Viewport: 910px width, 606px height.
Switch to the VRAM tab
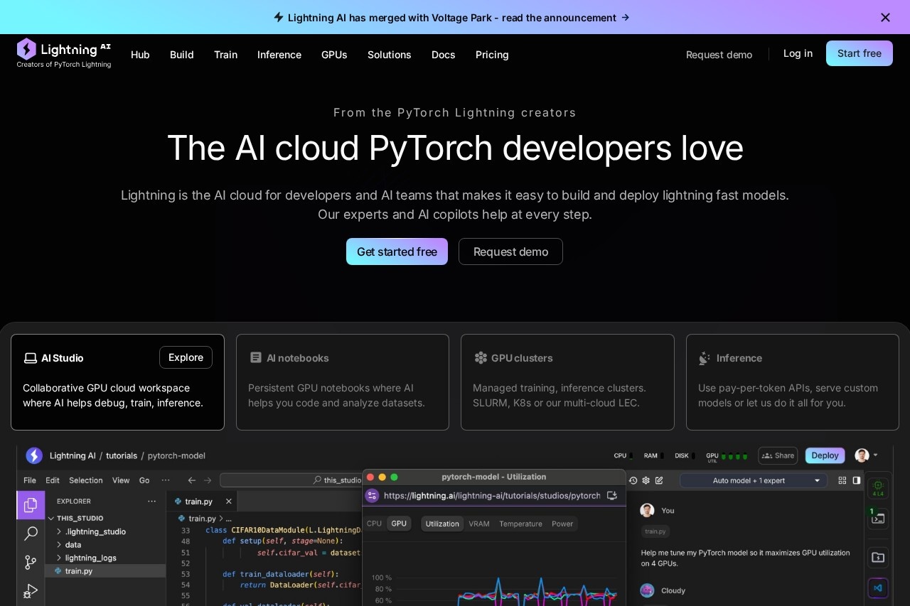pos(479,524)
